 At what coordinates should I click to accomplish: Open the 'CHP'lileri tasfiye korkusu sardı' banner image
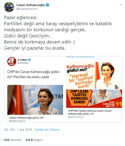94,99
